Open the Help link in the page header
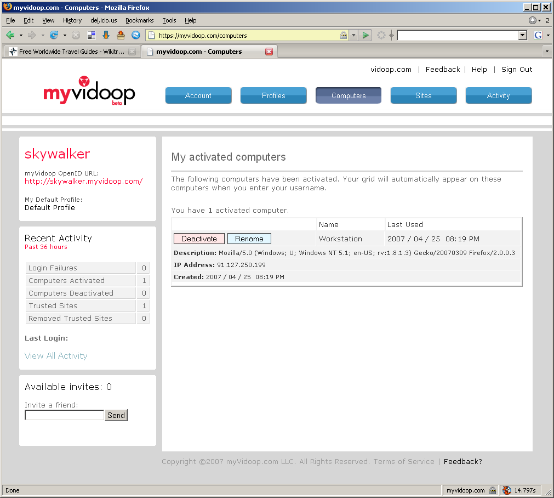554x498 pixels. click(x=479, y=69)
